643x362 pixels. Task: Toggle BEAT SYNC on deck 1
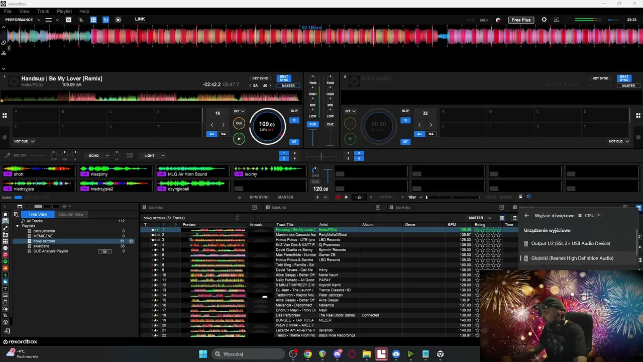(284, 78)
